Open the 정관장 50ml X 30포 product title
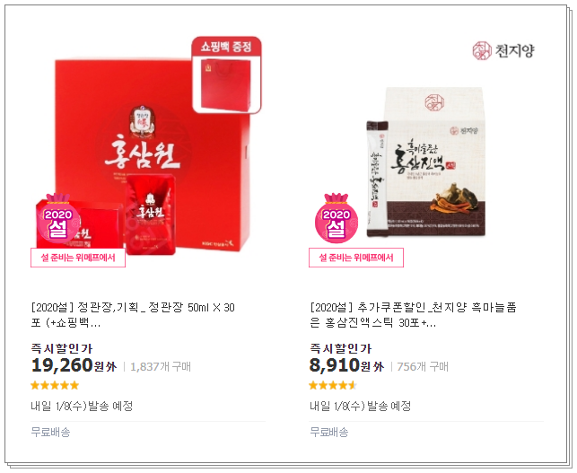 [133, 315]
